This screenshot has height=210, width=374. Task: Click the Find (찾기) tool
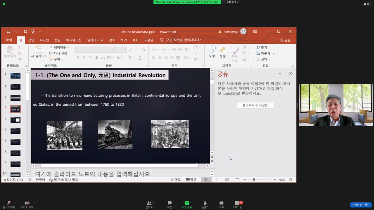(262, 48)
